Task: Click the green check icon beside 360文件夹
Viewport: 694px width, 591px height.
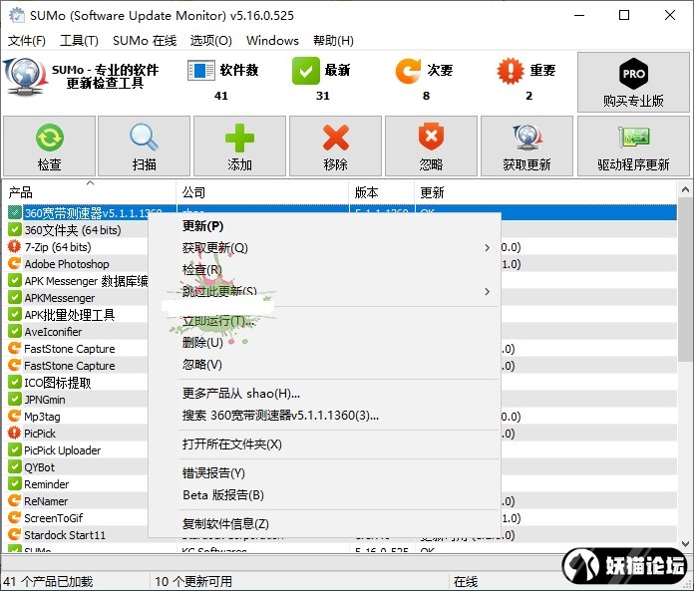Action: click(x=15, y=229)
